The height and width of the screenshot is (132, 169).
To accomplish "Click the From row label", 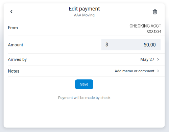I will click(13, 28).
